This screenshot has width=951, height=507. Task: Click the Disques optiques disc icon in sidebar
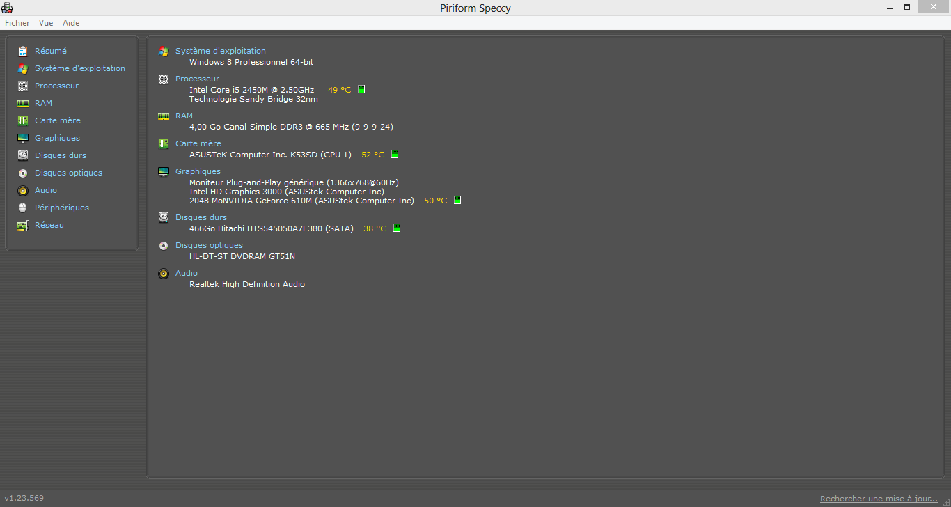click(23, 173)
